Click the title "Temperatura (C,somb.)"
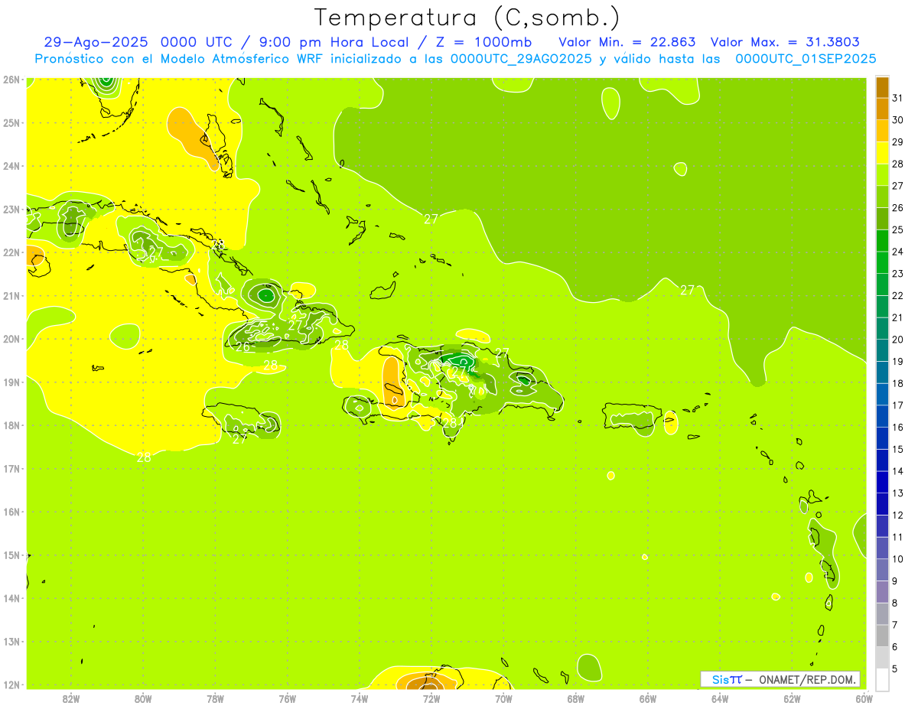The height and width of the screenshot is (709, 918). point(466,18)
